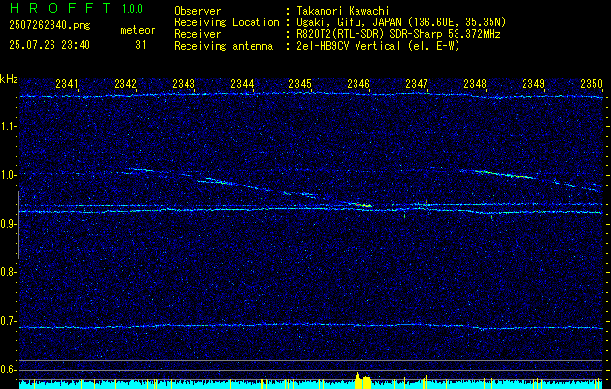Viewport: 611px width, 389px height.
Task: Click observer name Takanori Kawachi
Action: tap(343, 11)
